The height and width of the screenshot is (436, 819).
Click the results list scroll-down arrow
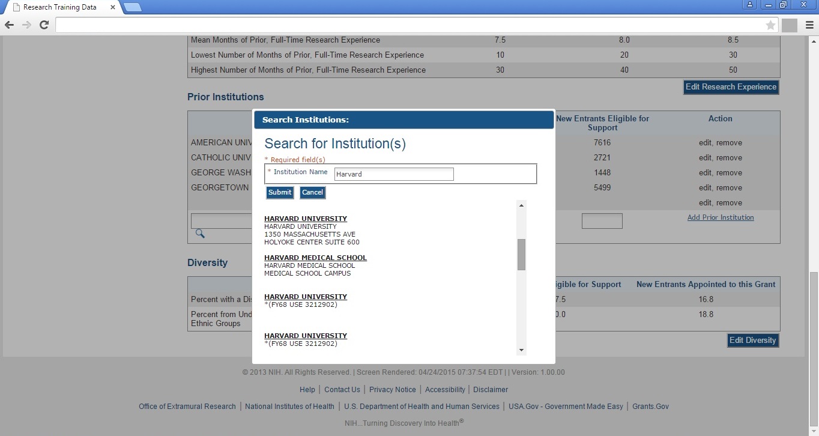(x=521, y=350)
